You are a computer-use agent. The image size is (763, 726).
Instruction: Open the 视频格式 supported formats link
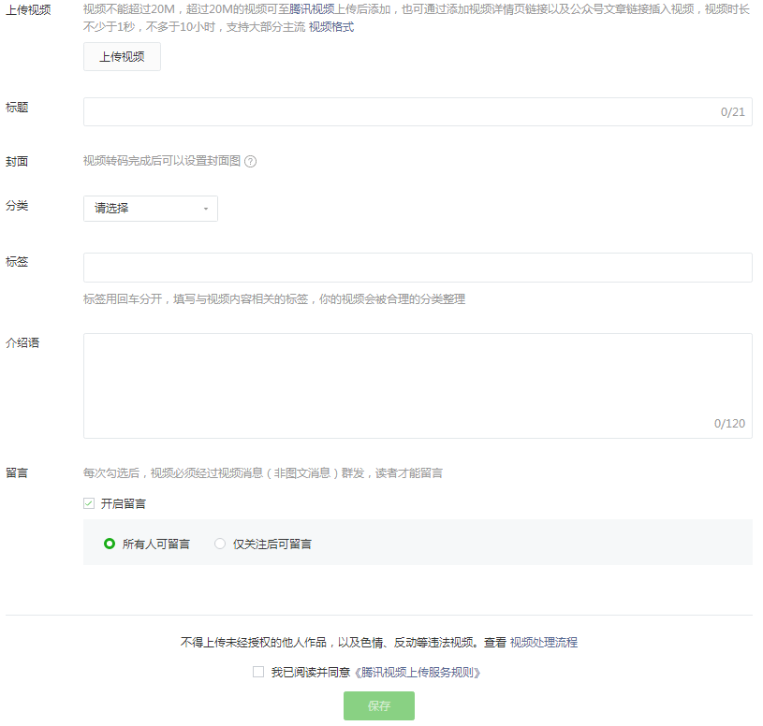[331, 27]
